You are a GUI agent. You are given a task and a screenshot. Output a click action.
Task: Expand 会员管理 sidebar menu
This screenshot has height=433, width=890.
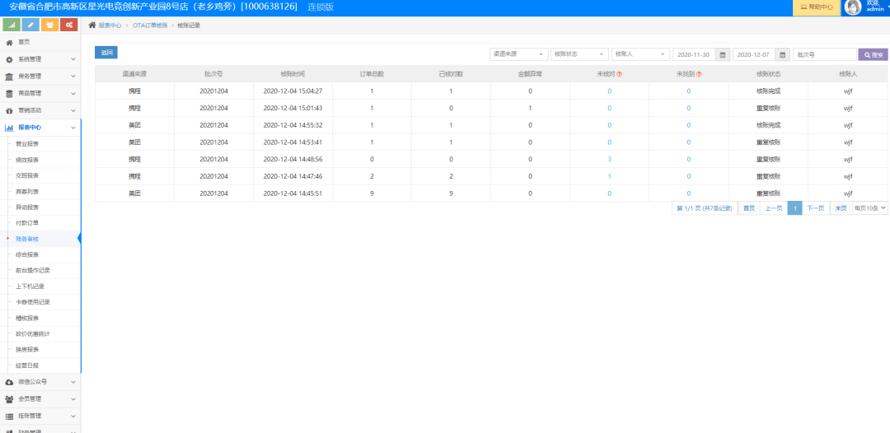tap(41, 398)
